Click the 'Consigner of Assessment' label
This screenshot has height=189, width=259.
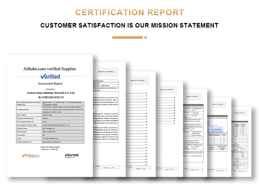click(x=25, y=118)
